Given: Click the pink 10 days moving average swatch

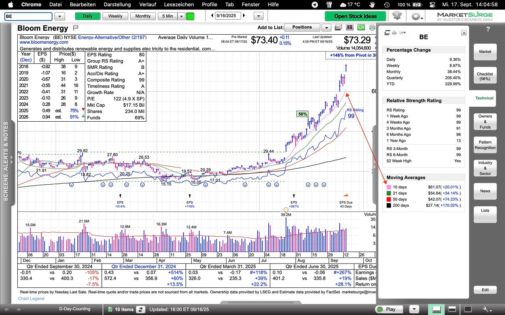Looking at the screenshot, I should tap(389, 187).
